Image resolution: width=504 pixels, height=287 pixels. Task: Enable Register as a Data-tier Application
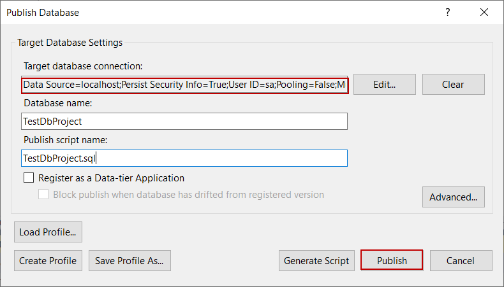point(29,178)
